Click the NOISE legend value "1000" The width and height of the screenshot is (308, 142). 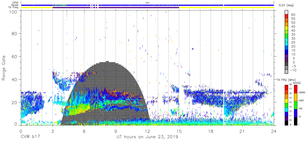click(301, 101)
